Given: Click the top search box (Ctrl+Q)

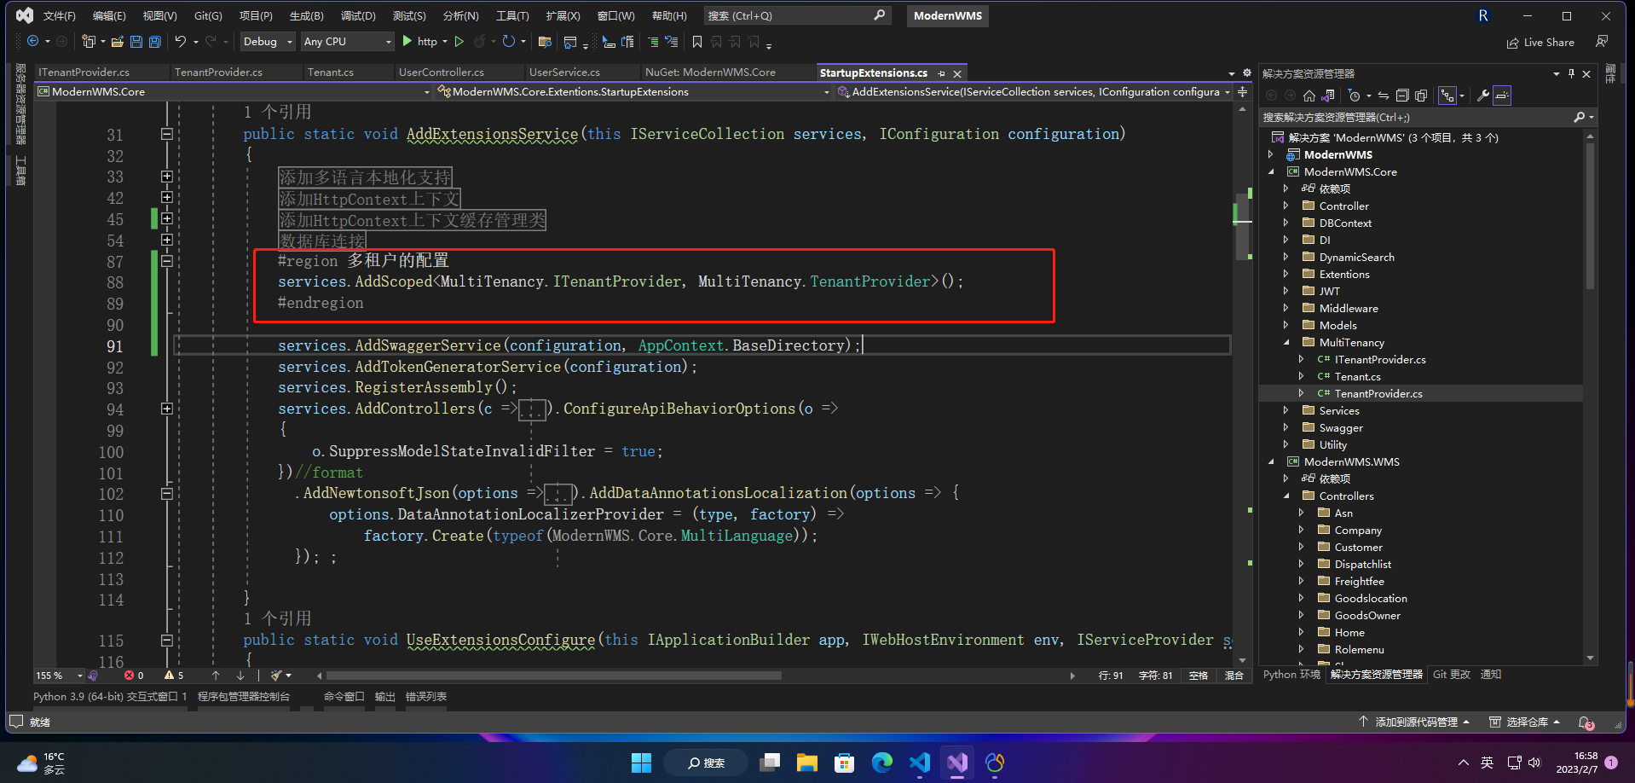Looking at the screenshot, I should tap(797, 15).
